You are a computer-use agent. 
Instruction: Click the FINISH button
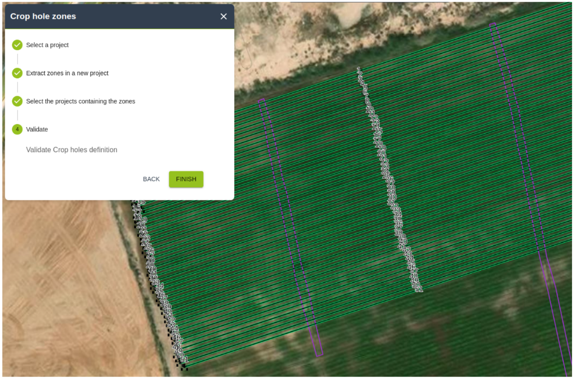click(186, 179)
